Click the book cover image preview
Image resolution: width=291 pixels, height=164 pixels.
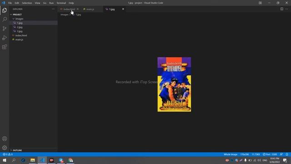pyautogui.click(x=174, y=84)
